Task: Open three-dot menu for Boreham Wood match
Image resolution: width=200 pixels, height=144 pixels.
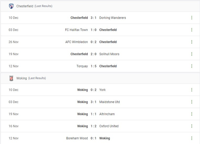Action: pos(192,138)
